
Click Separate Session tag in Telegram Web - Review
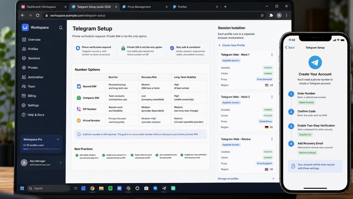[x=231, y=145]
